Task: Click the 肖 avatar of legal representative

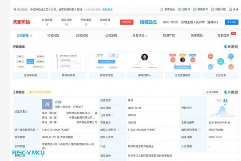Action: [x=47, y=104]
